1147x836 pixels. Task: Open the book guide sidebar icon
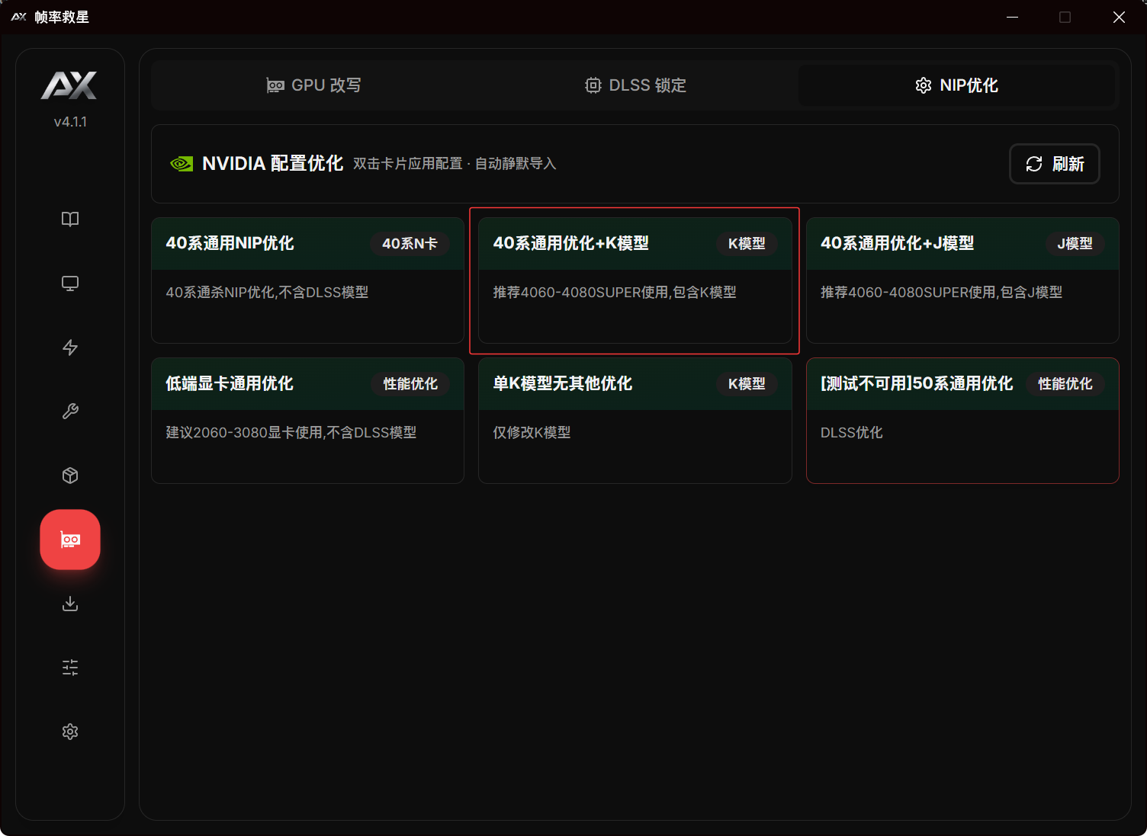70,219
